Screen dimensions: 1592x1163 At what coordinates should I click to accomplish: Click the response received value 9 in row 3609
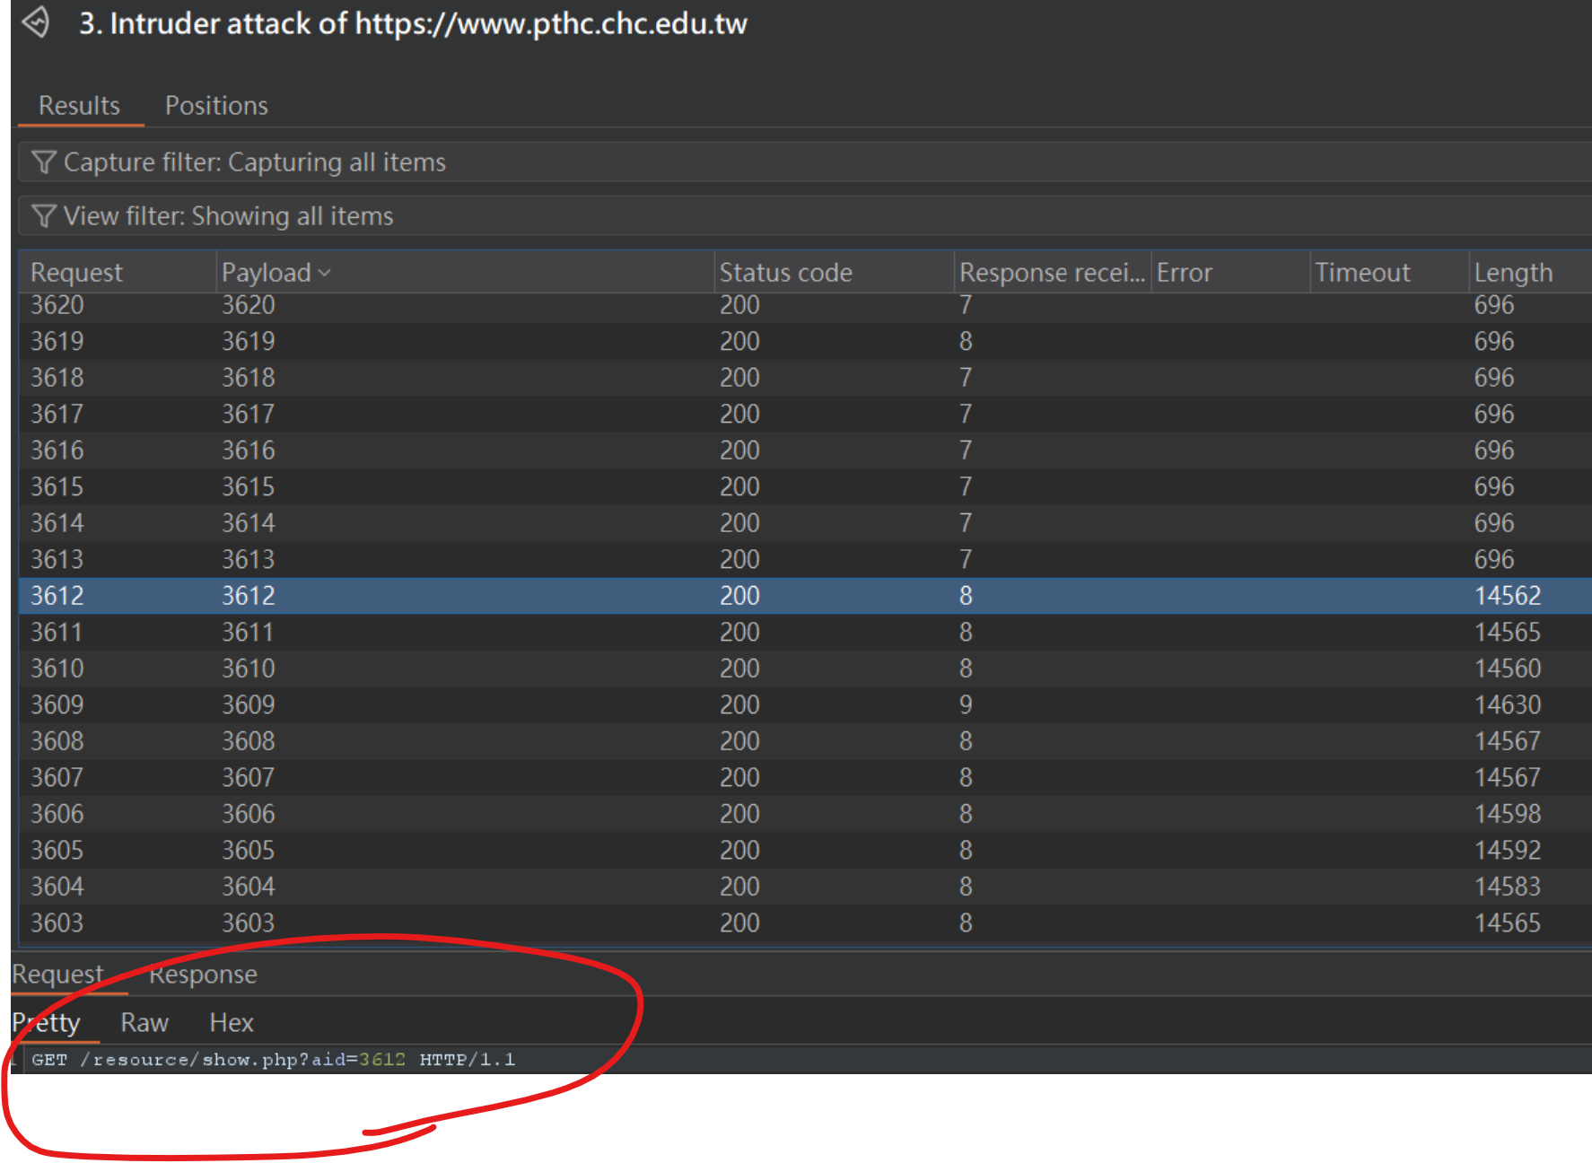click(966, 705)
